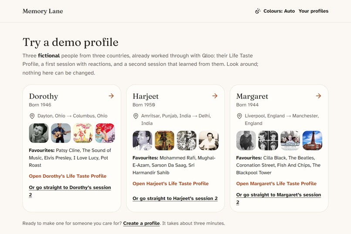
Task: Click the Coronation Street thumbnail
Action: (x=290, y=140)
